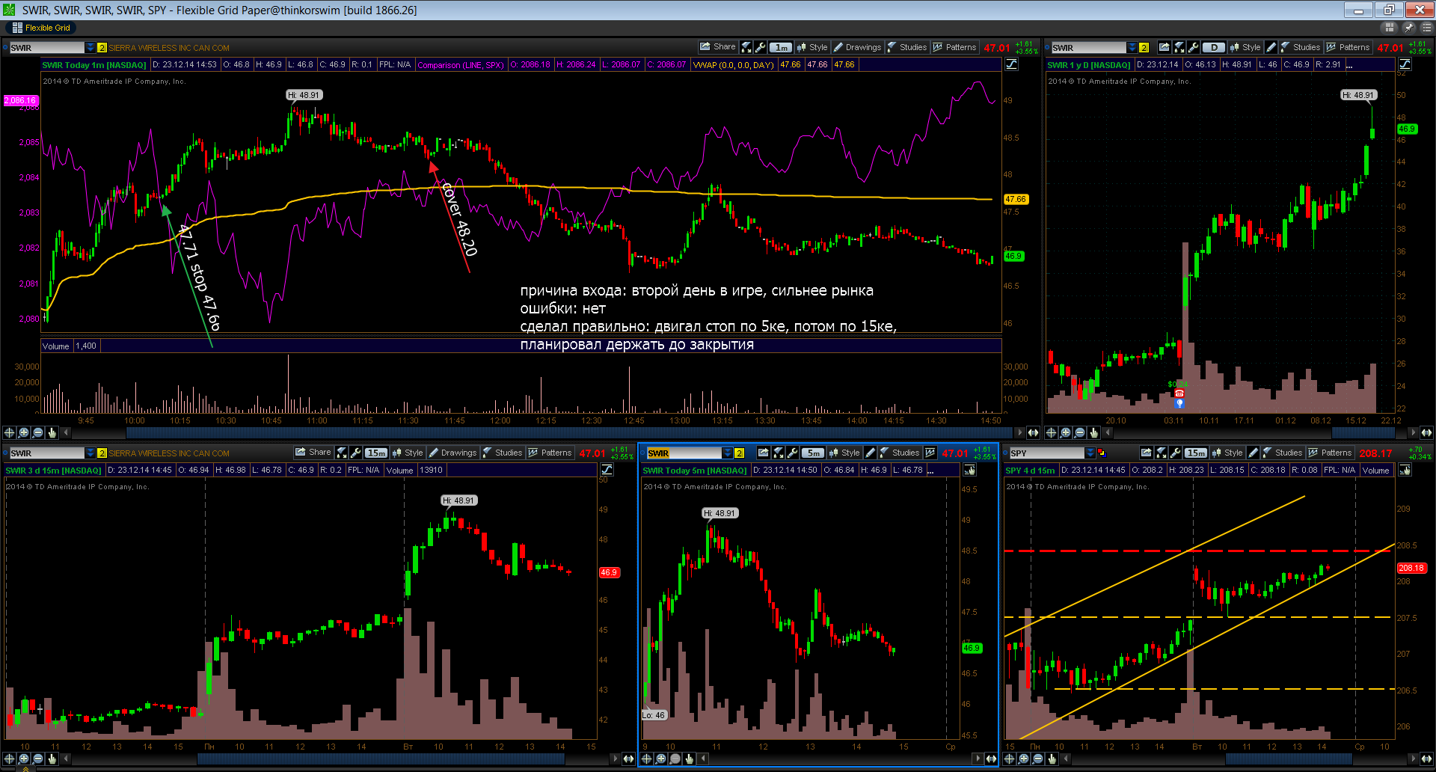The image size is (1436, 772).
Task: Expand symbol dropdown on SPY chart
Action: [1090, 453]
